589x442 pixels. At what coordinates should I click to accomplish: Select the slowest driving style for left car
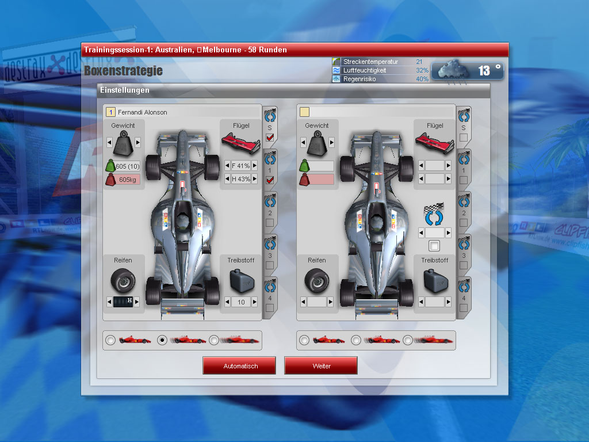click(x=110, y=340)
